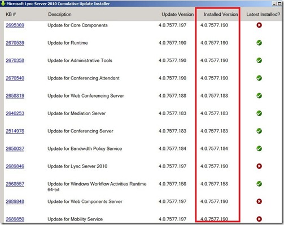The height and width of the screenshot is (225, 284).
Task: Click green check for Bandwidth Policy Service
Action: tap(259, 148)
